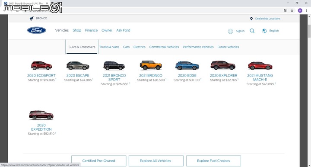The height and width of the screenshot is (167, 311).
Task: Open Chrome three-dot menu
Action: coord(306,10)
